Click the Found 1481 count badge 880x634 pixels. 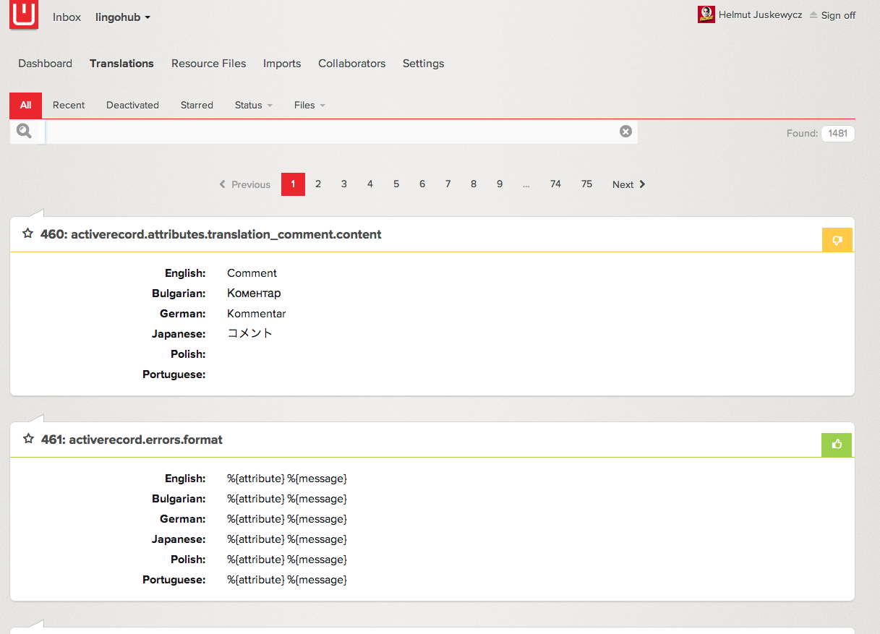coord(837,133)
